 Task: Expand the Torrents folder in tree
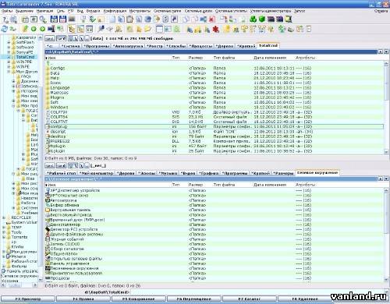tap(4, 237)
